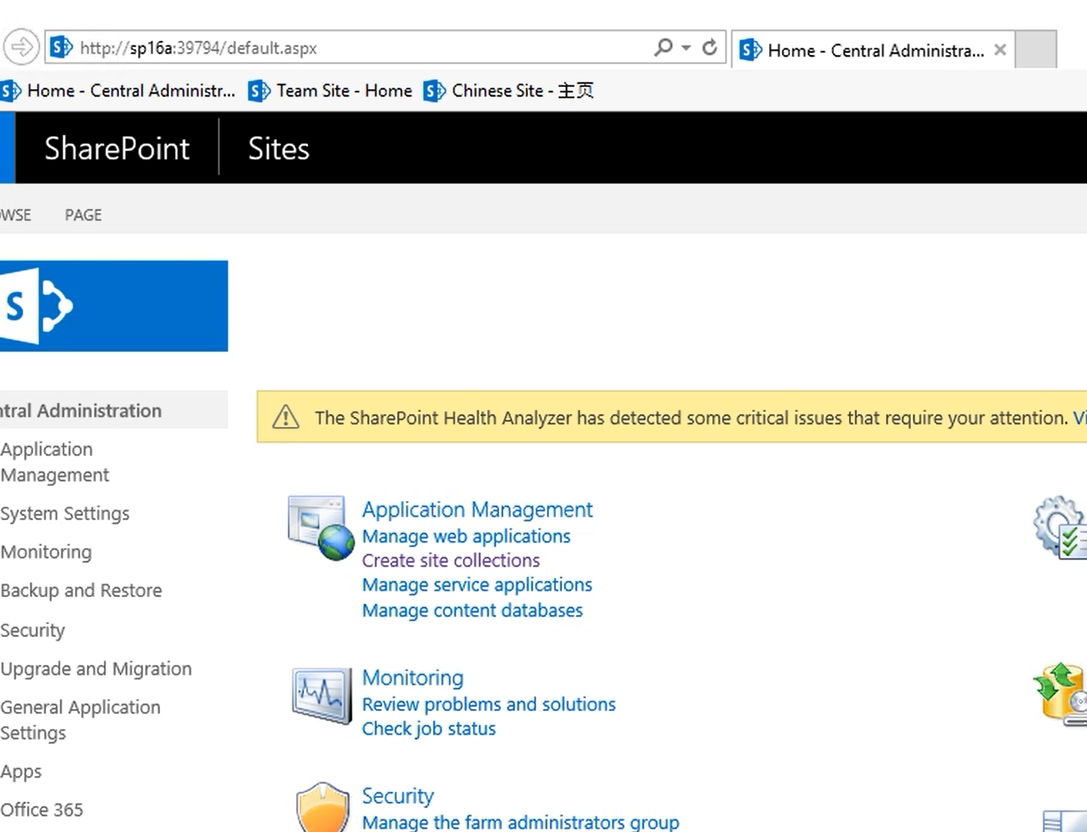Image resolution: width=1087 pixels, height=832 pixels.
Task: Click the SharePoint favicon in address bar
Action: tap(61, 47)
